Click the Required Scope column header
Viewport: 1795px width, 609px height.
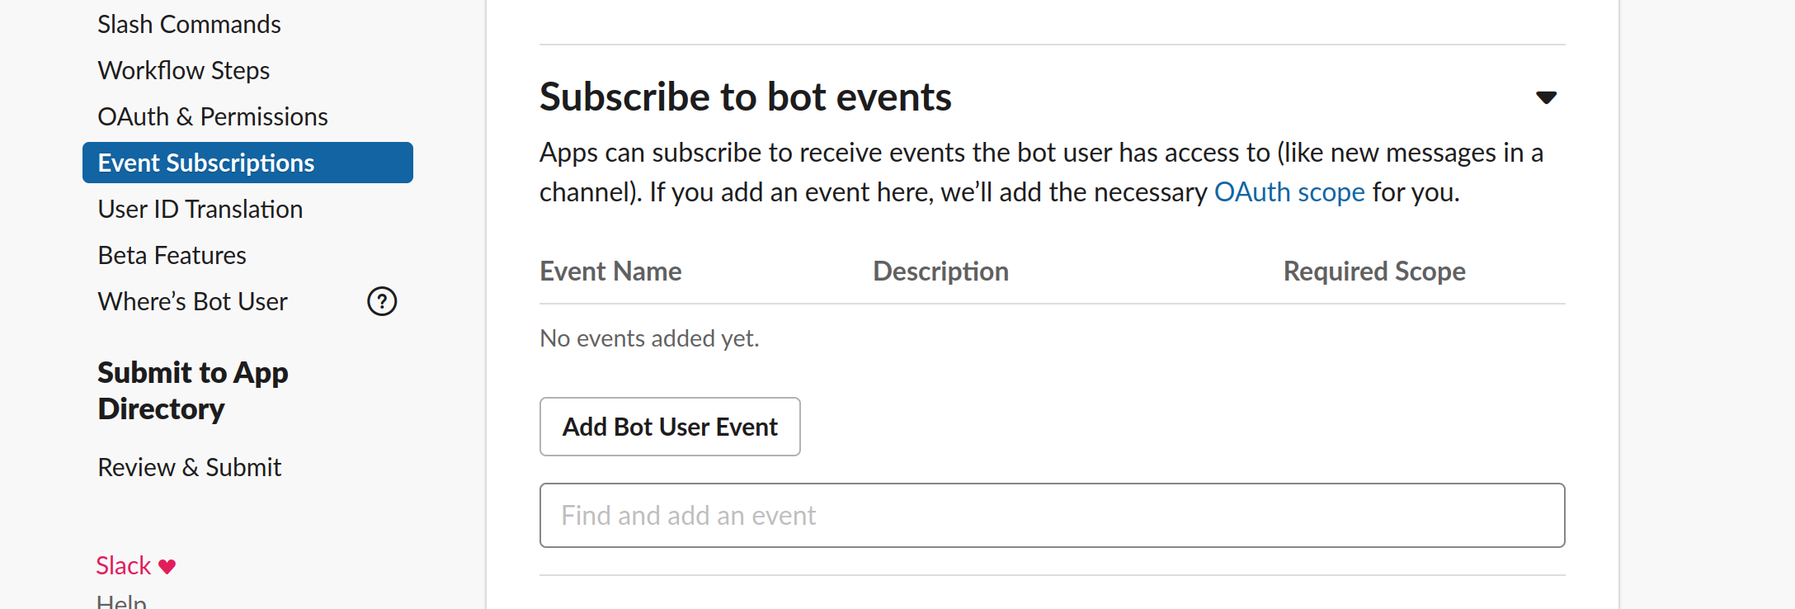[1374, 271]
